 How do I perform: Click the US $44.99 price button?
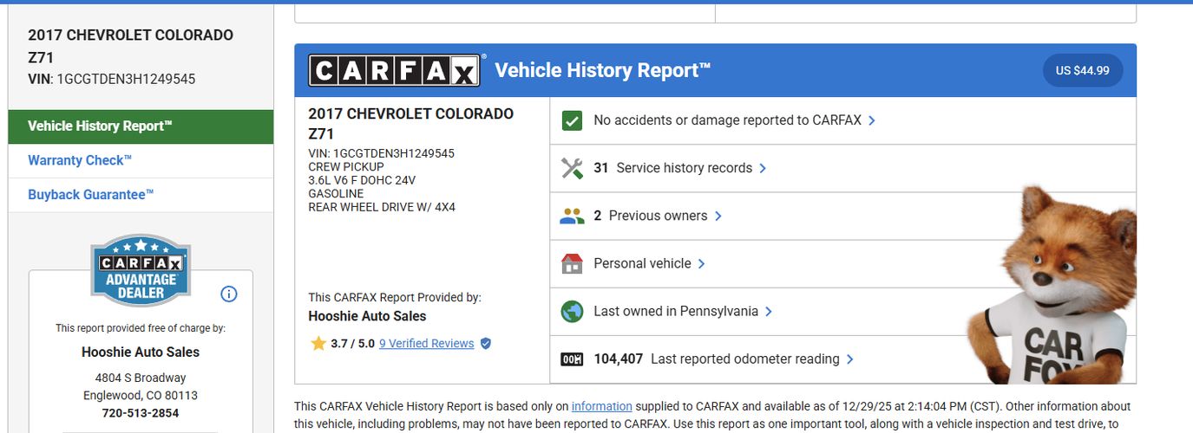click(x=1082, y=71)
